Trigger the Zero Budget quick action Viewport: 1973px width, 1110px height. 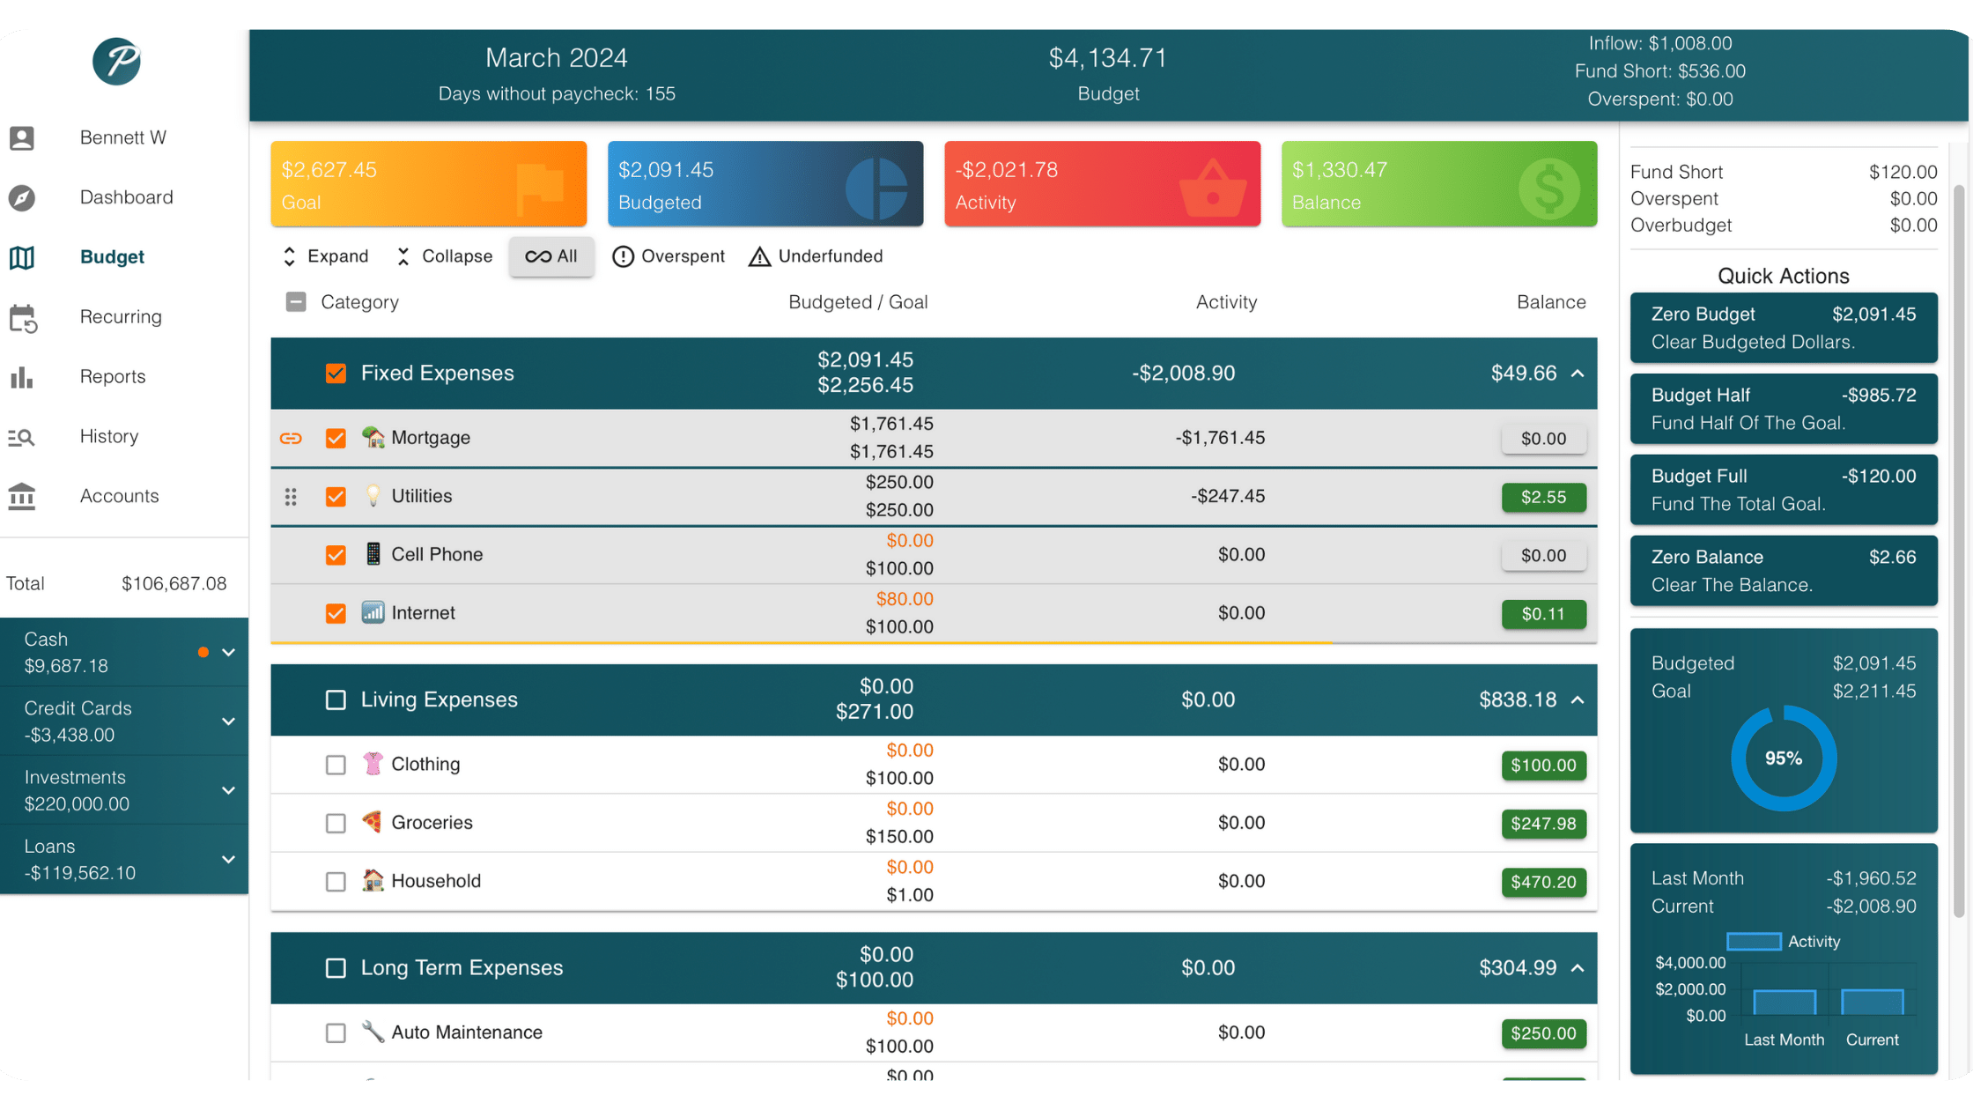click(x=1783, y=327)
